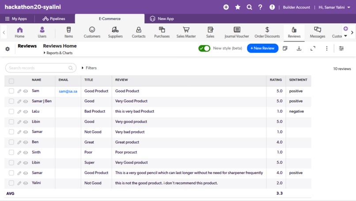Click the purple add table plus icon
Screen dimensions: 356x201
345,29
